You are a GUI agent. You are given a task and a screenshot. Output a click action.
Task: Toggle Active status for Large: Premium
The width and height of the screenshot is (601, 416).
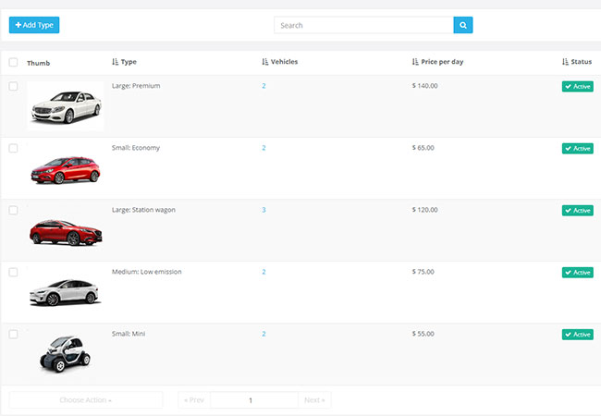pos(578,86)
